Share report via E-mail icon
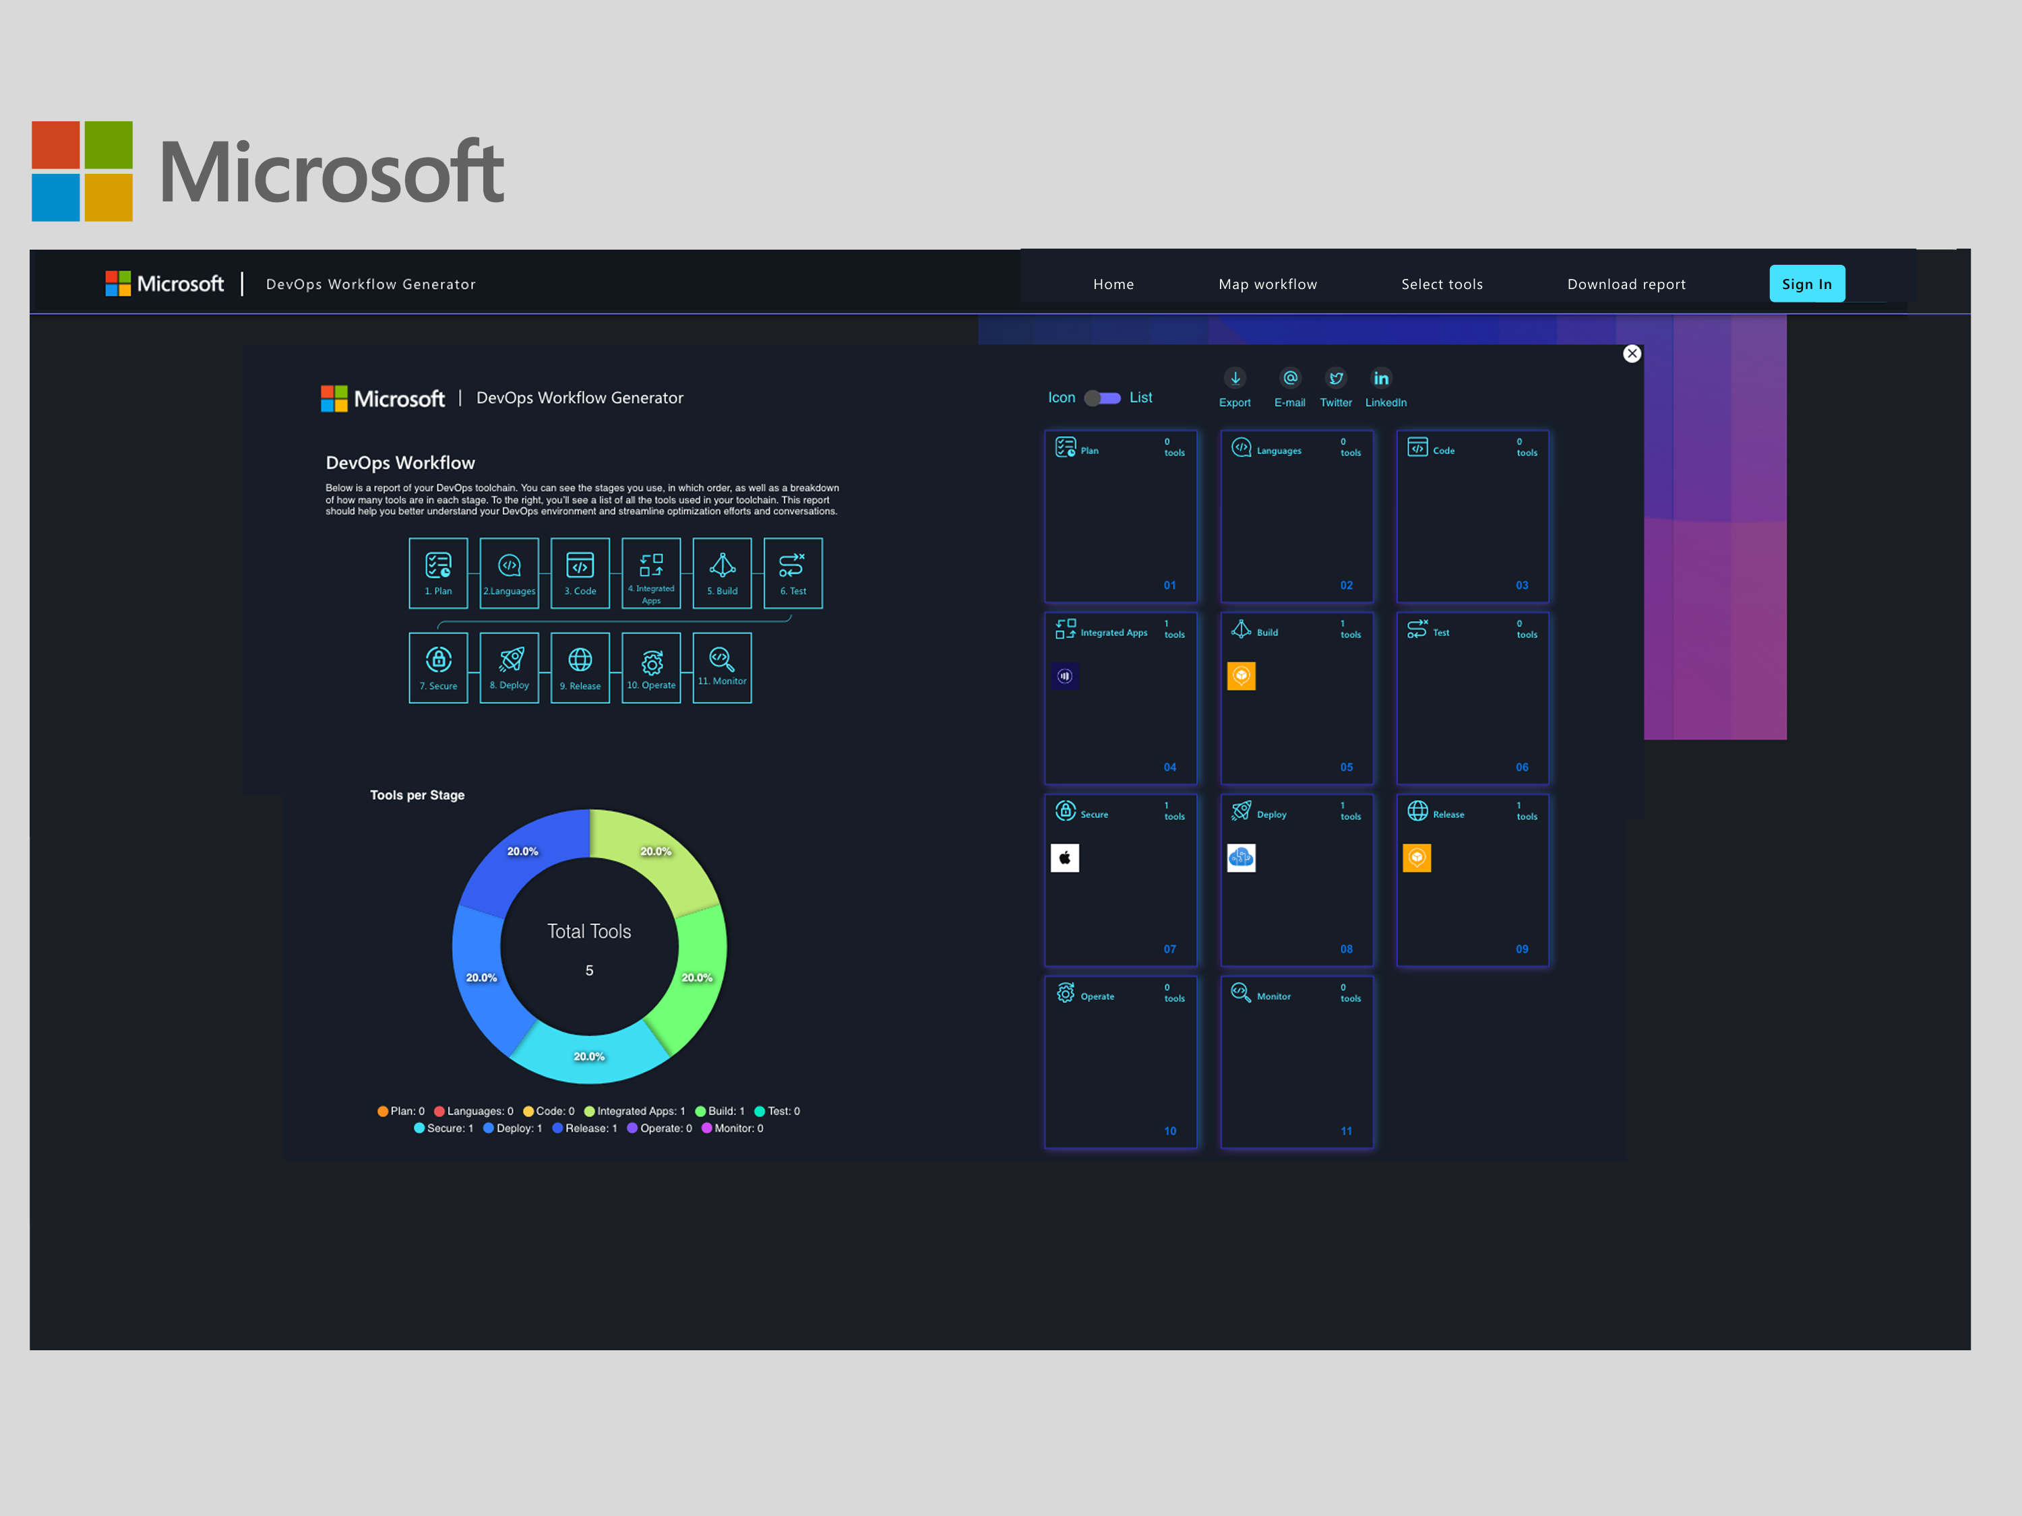This screenshot has width=2022, height=1516. pos(1290,378)
